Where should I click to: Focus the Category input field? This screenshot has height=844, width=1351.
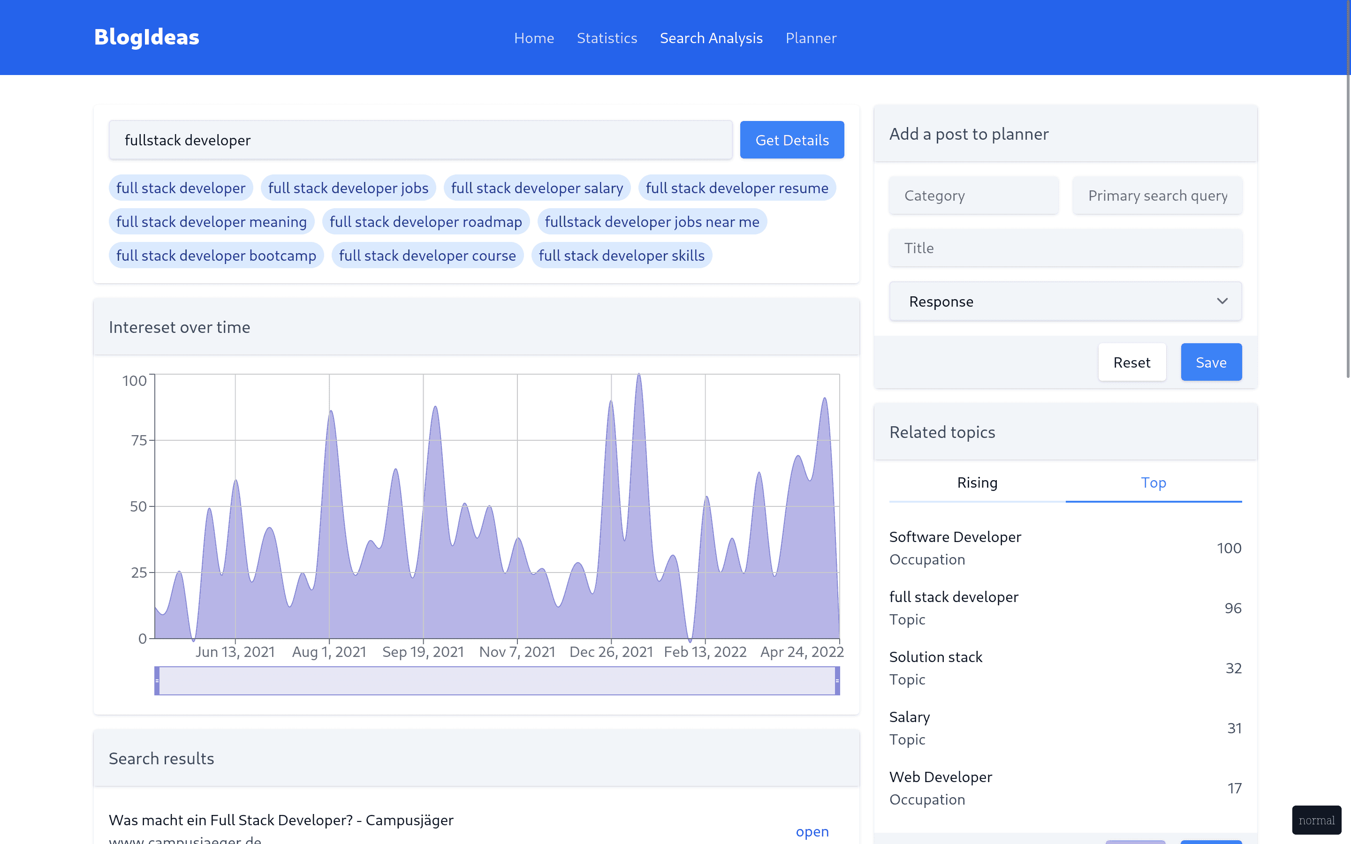click(x=973, y=196)
